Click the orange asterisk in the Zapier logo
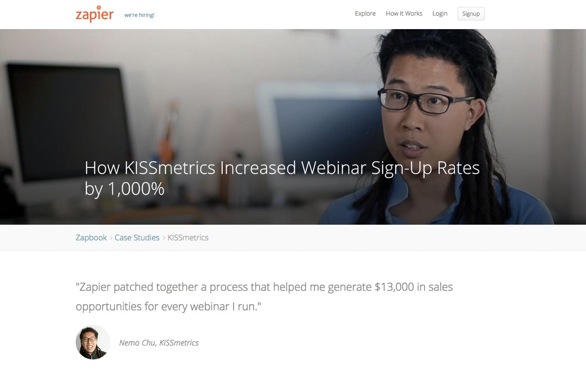This screenshot has width=586, height=369. pos(99,7)
